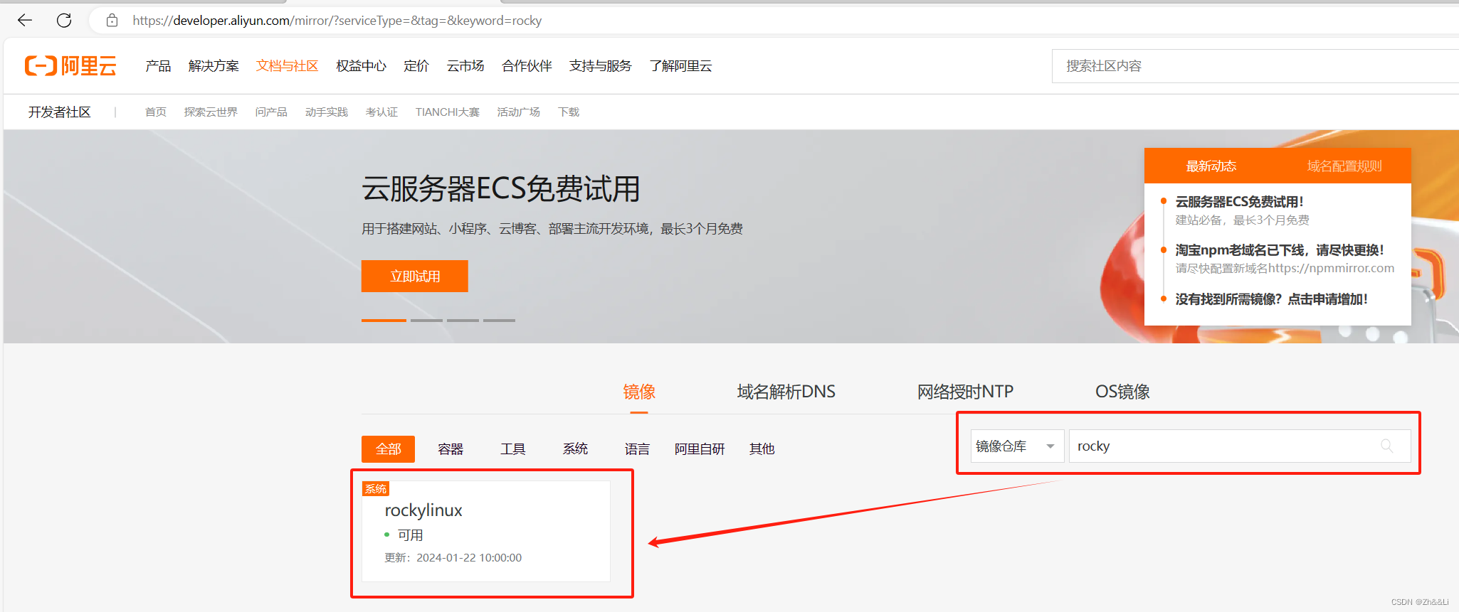Open 淘宝npm老域名已下线 notice
Viewport: 1459px width, 612px height.
[1280, 250]
